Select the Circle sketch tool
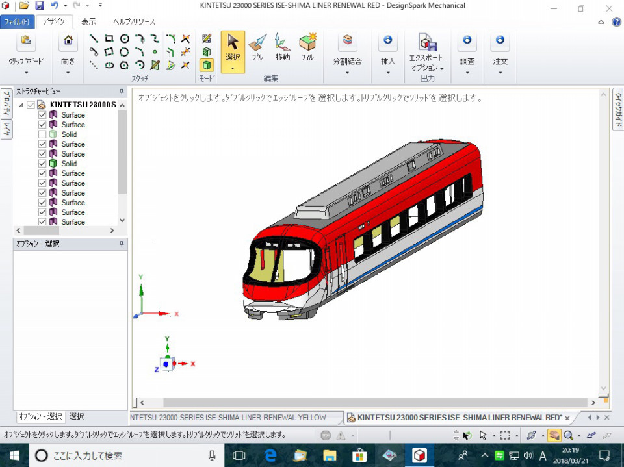The height and width of the screenshot is (467, 624). (x=125, y=38)
